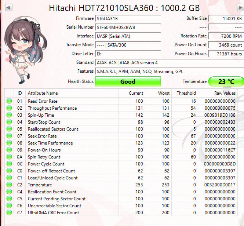Image resolution: width=244 pixels, height=226 pixels.
Task: Click the status icon for Power Cycle Count
Action: pos(9,164)
